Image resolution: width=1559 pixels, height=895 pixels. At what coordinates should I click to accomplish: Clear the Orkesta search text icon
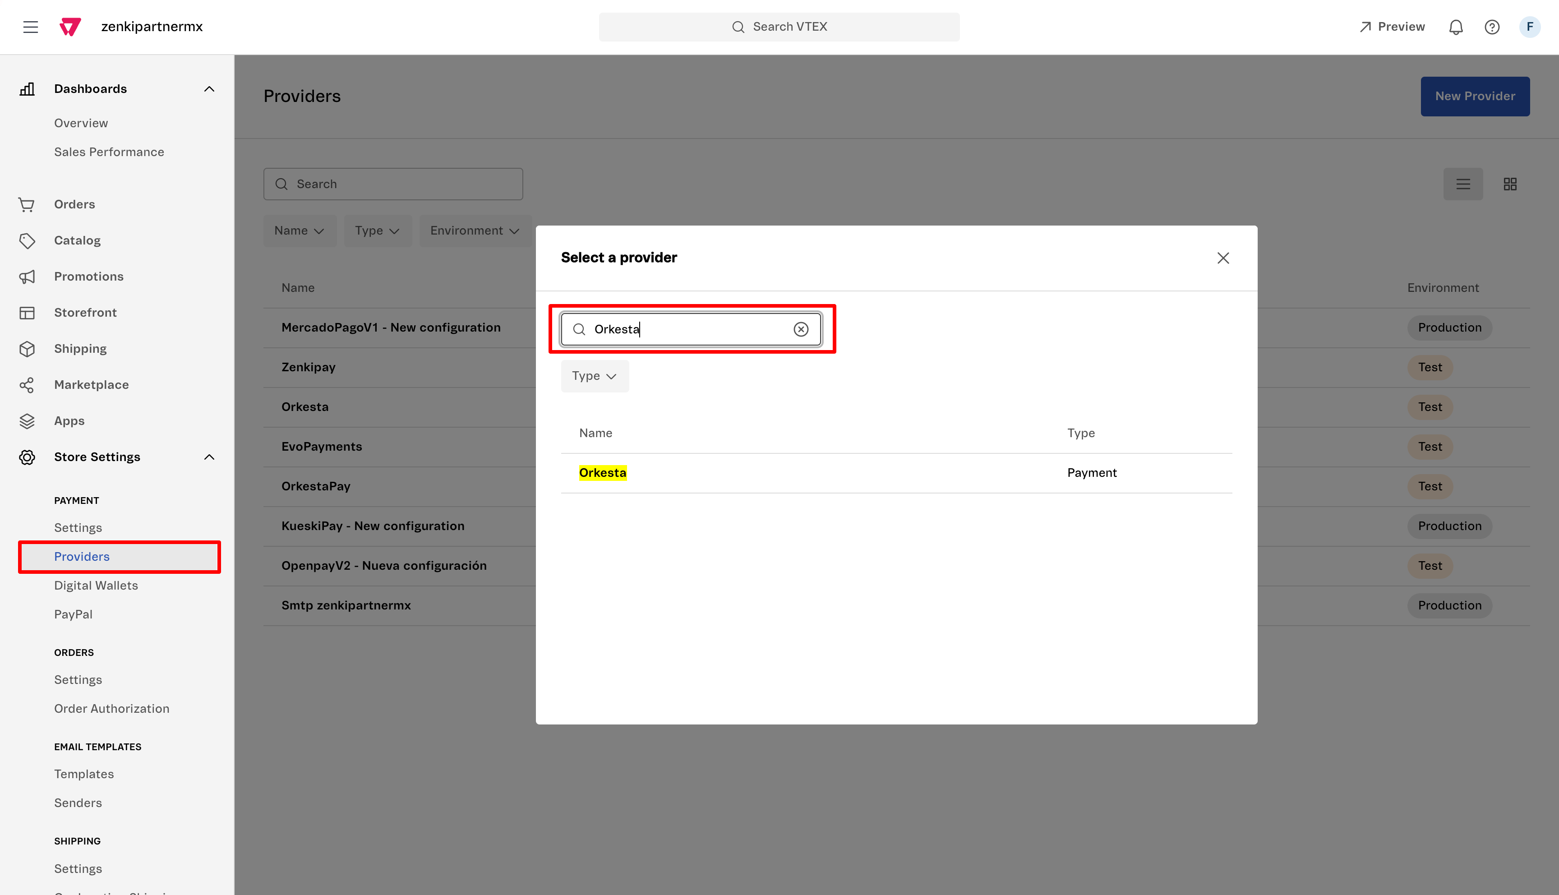(801, 329)
